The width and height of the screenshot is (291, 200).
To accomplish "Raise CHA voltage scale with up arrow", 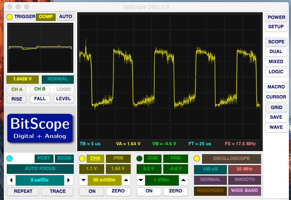I will tap(126, 180).
